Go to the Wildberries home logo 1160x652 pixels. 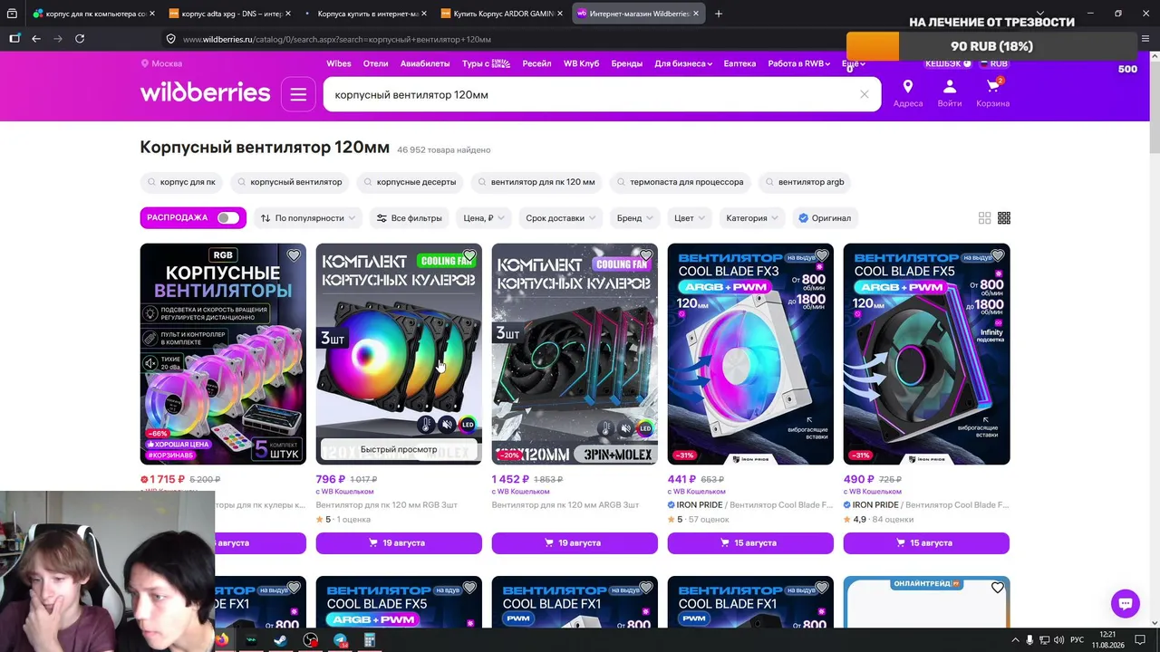tap(205, 93)
